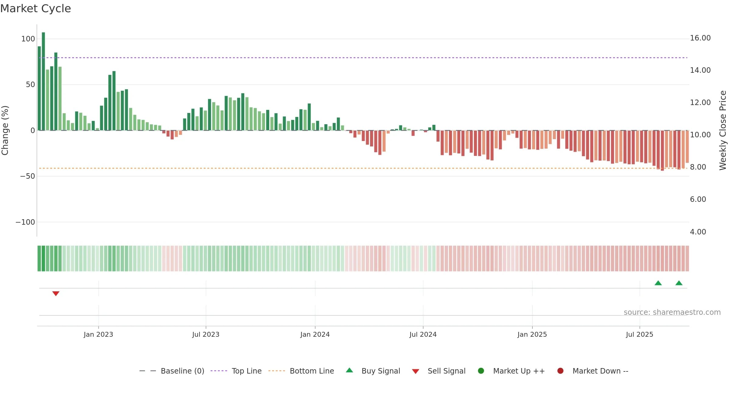This screenshot has height=411, width=731.
Task: Click the 8.00 price tick label
Action: [x=698, y=167]
